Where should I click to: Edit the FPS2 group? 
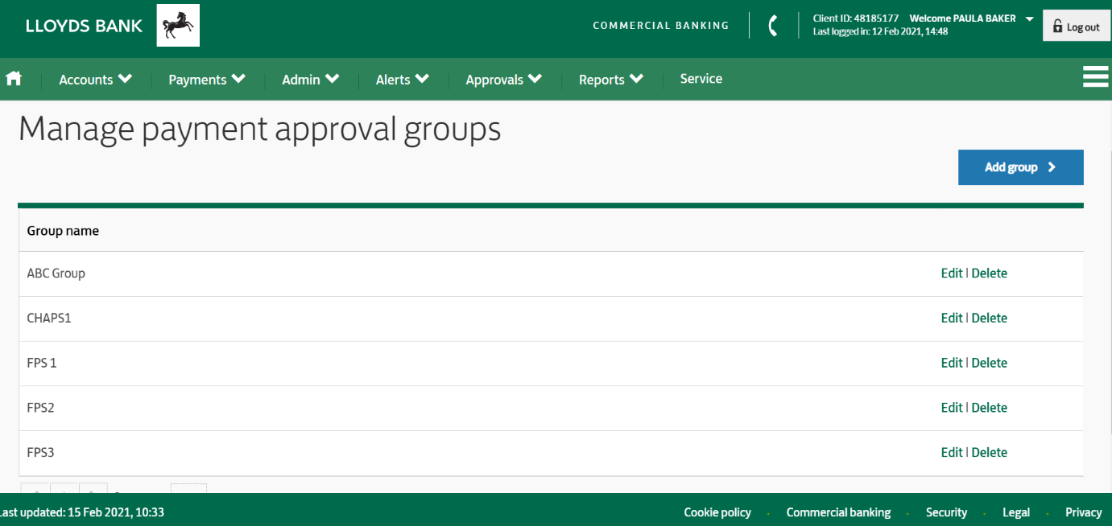pos(952,408)
